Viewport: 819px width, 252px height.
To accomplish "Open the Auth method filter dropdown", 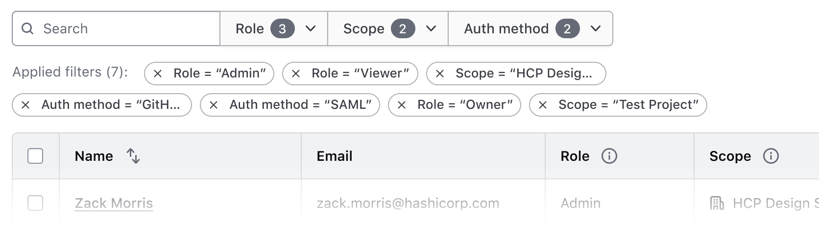I will click(530, 28).
